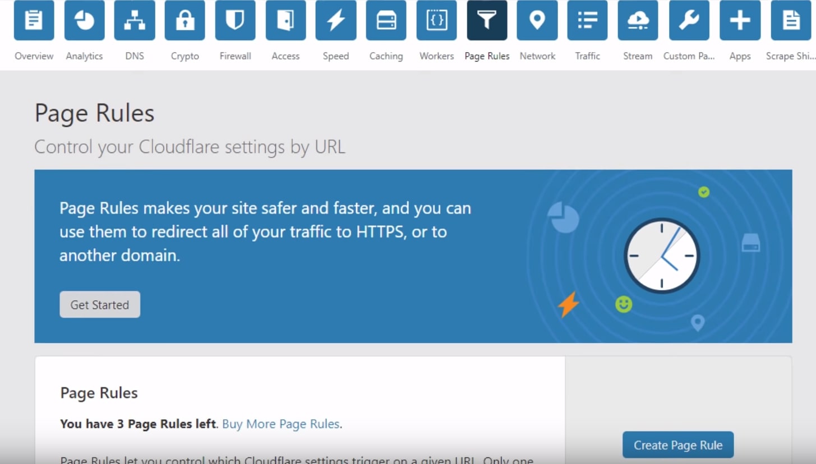
Task: Open the Traffic list icon
Action: [x=587, y=20]
